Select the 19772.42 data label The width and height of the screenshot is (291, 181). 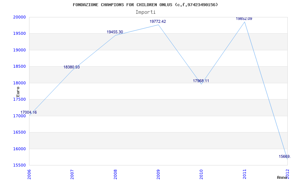click(x=158, y=21)
